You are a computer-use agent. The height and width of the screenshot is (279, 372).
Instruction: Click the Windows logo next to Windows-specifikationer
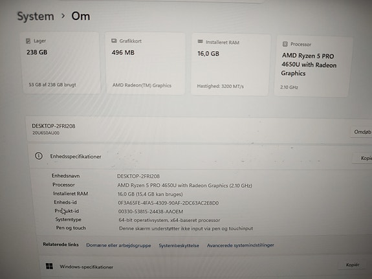pyautogui.click(x=49, y=266)
